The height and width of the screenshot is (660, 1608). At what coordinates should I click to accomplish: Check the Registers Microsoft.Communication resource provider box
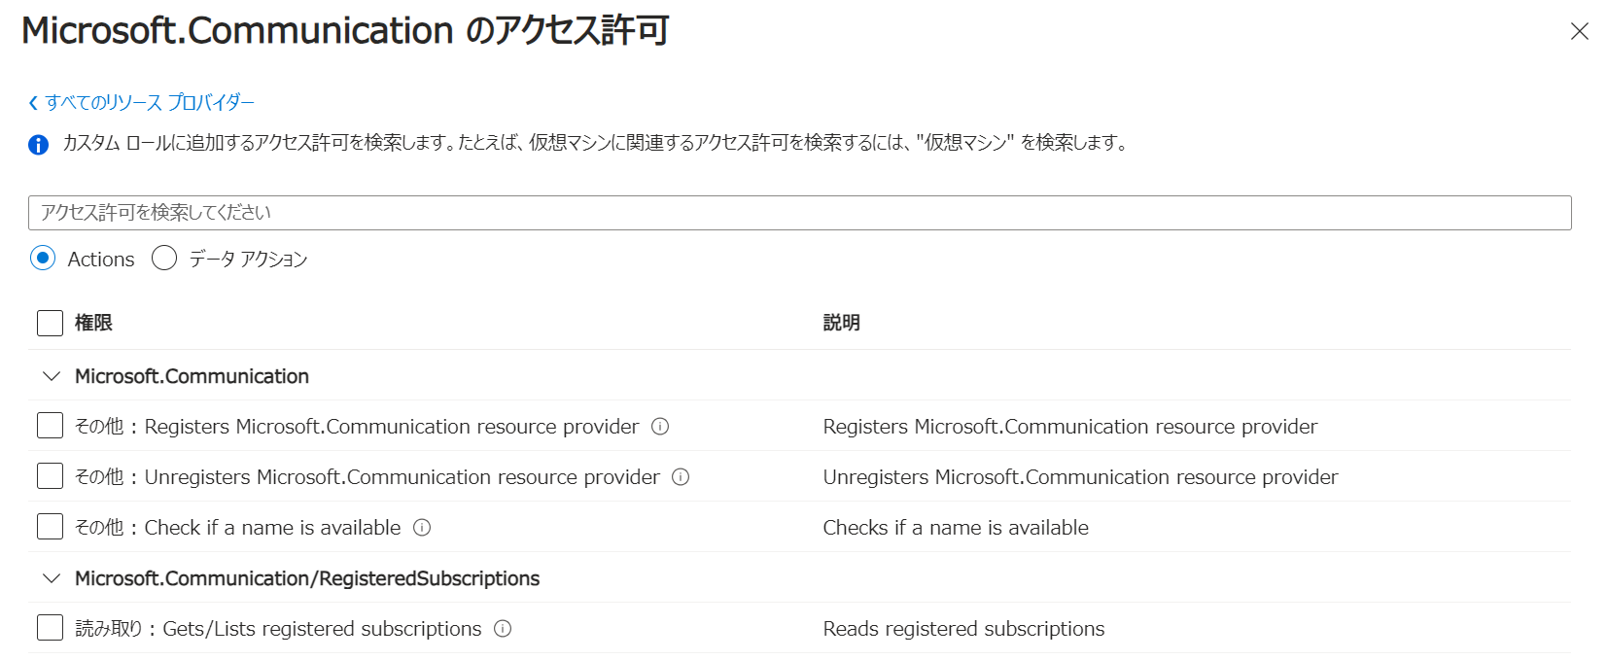click(50, 425)
